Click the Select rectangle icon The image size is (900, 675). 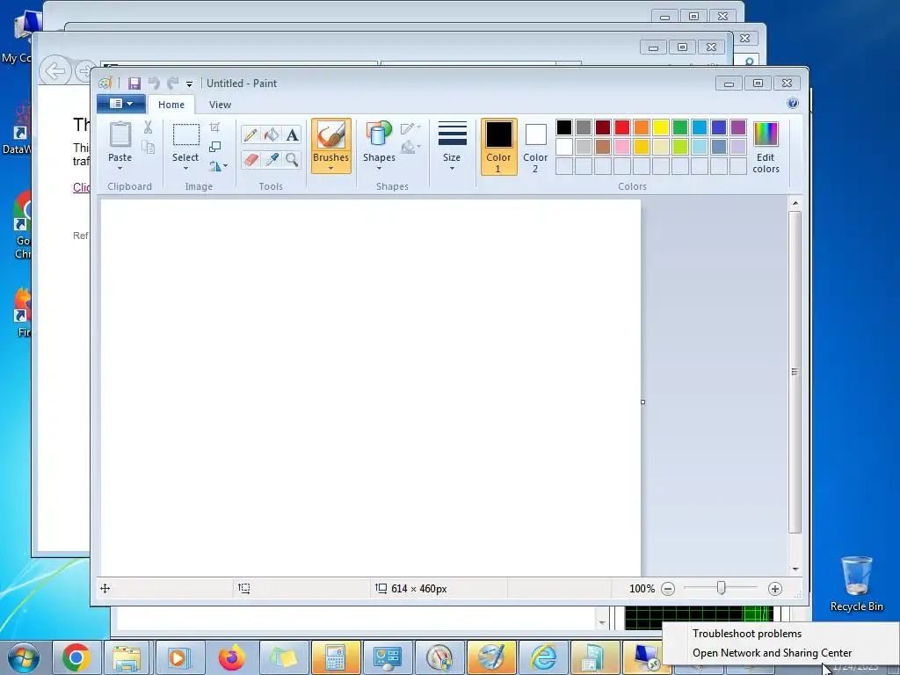[186, 135]
